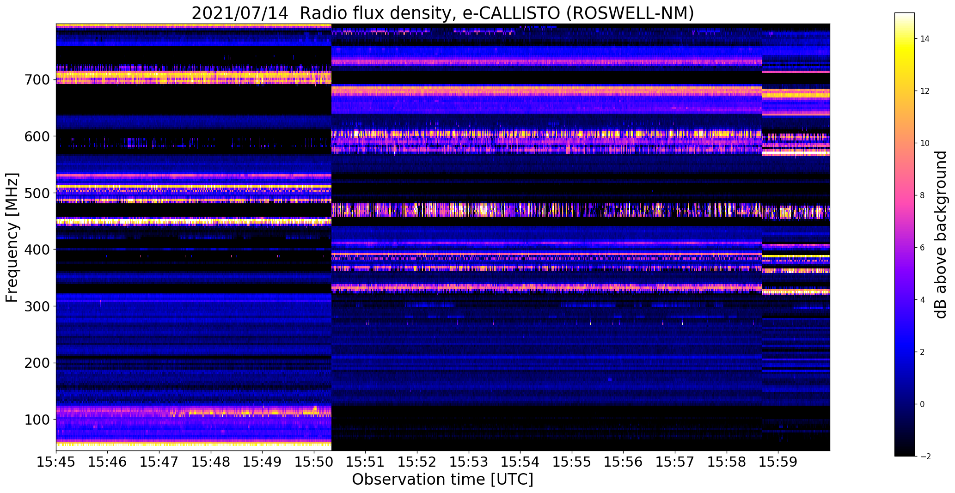955x493 pixels.
Task: Click the colorbar tick label 4
Action: tap(923, 300)
